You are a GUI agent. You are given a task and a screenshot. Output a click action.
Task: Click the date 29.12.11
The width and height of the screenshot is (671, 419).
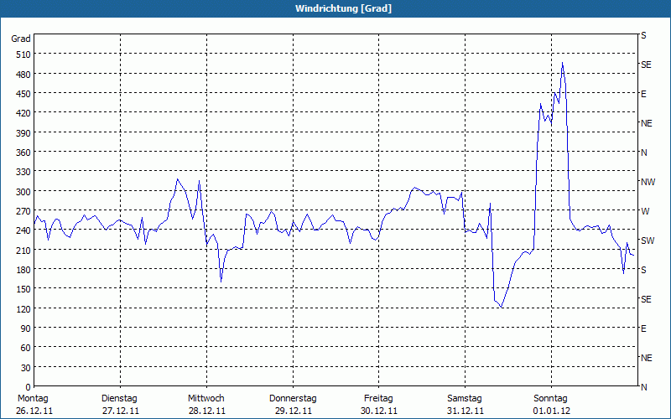point(293,411)
